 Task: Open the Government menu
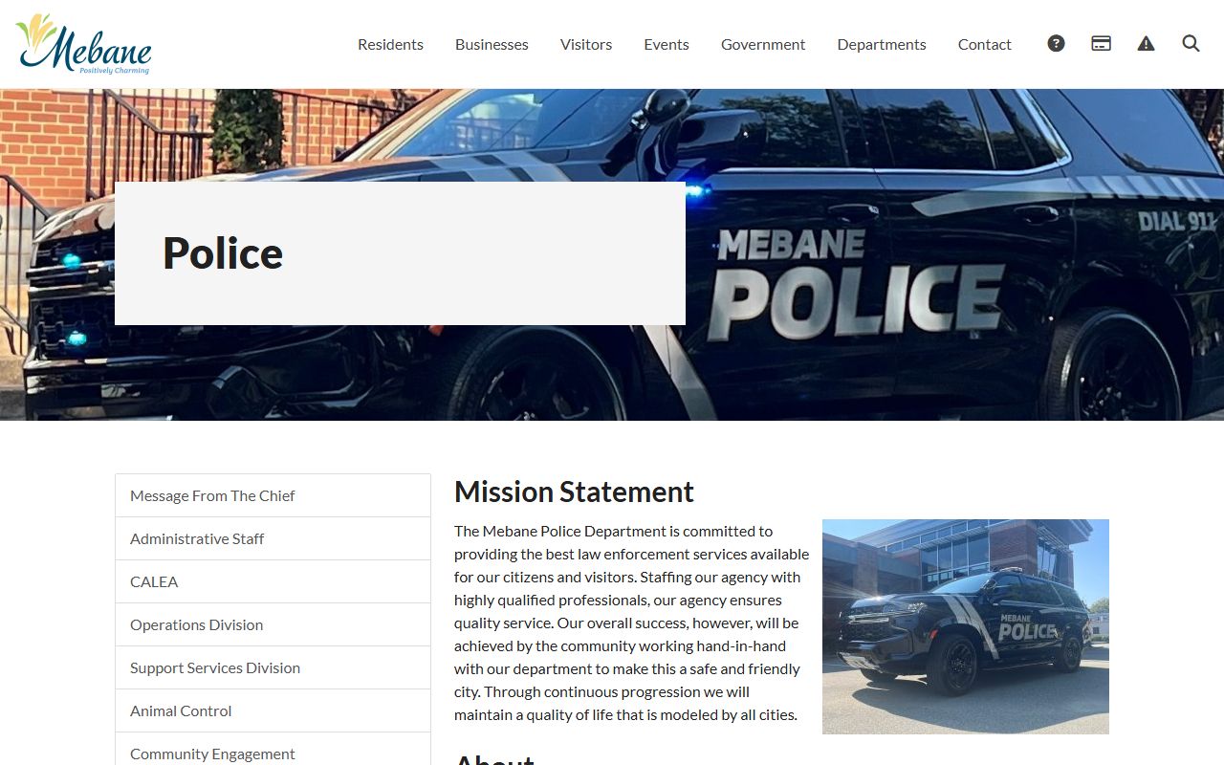tap(763, 44)
